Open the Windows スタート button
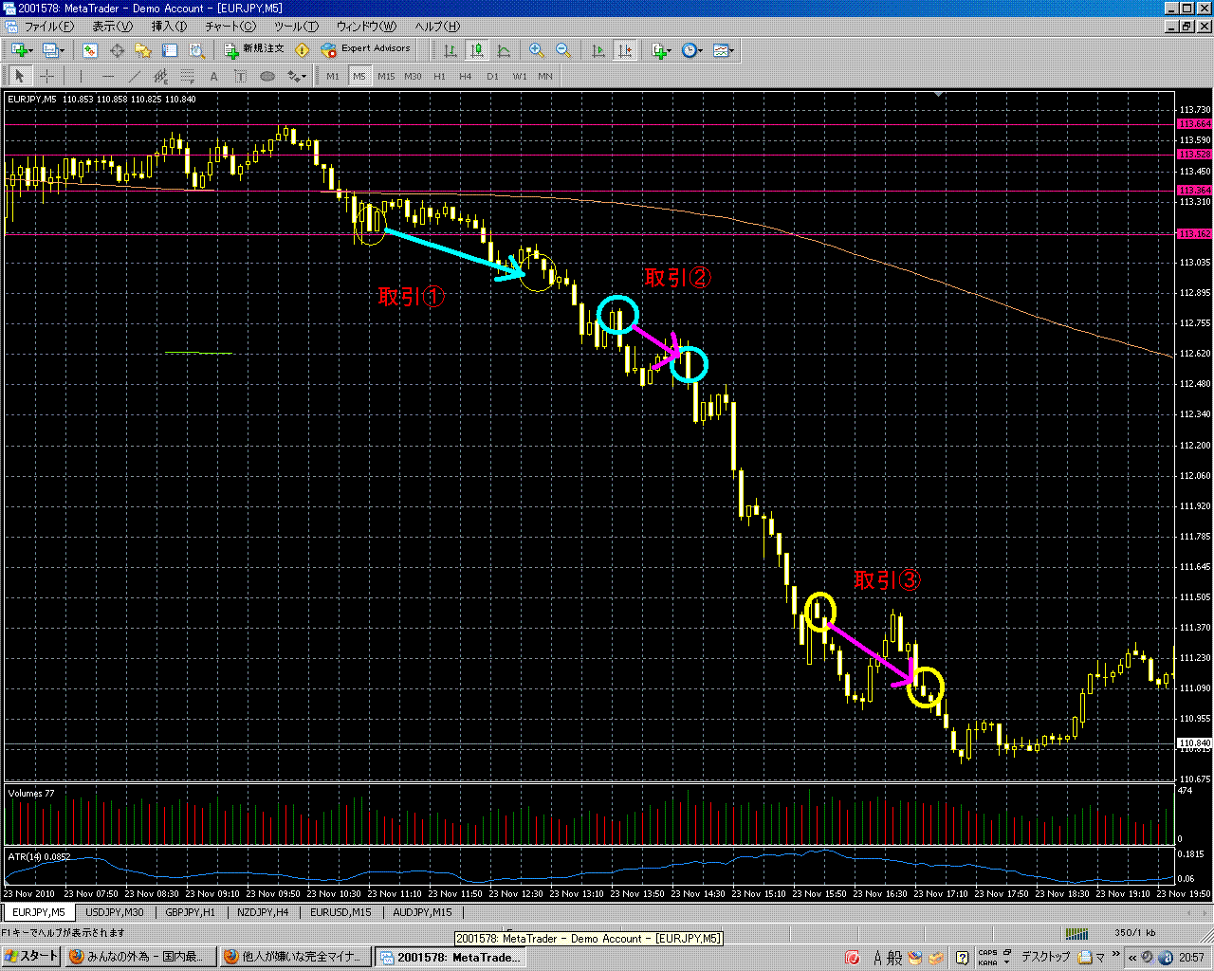Image resolution: width=1214 pixels, height=971 pixels. pos(32,957)
